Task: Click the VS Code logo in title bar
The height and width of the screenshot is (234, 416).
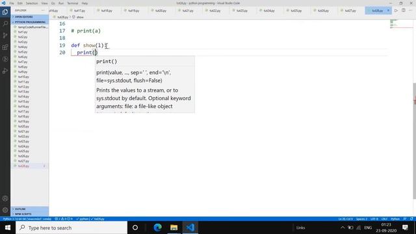Action: click(x=3, y=3)
